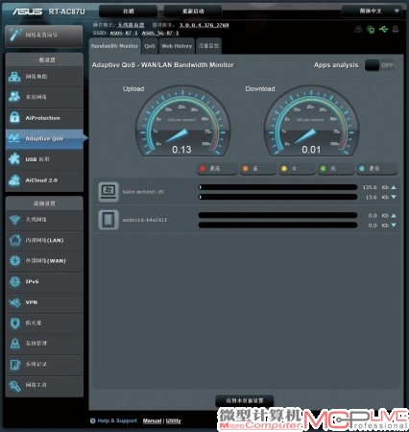Click the Manual link
The height and width of the screenshot is (432, 409).
(152, 420)
